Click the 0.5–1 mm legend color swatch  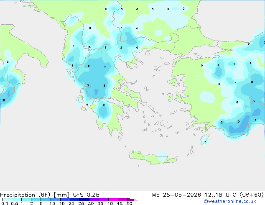click(17, 200)
